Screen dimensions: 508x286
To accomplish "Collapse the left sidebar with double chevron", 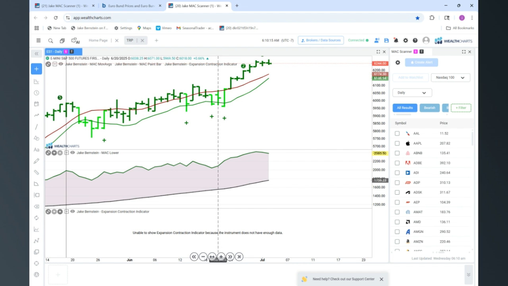I will pos(37,54).
